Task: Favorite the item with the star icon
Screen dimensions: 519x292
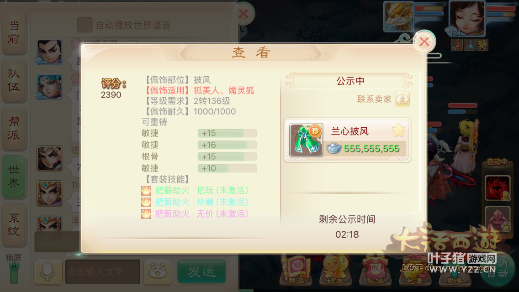Action: coord(398,130)
